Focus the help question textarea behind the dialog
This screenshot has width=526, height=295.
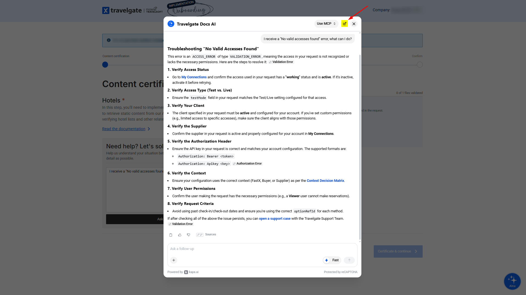[135, 190]
